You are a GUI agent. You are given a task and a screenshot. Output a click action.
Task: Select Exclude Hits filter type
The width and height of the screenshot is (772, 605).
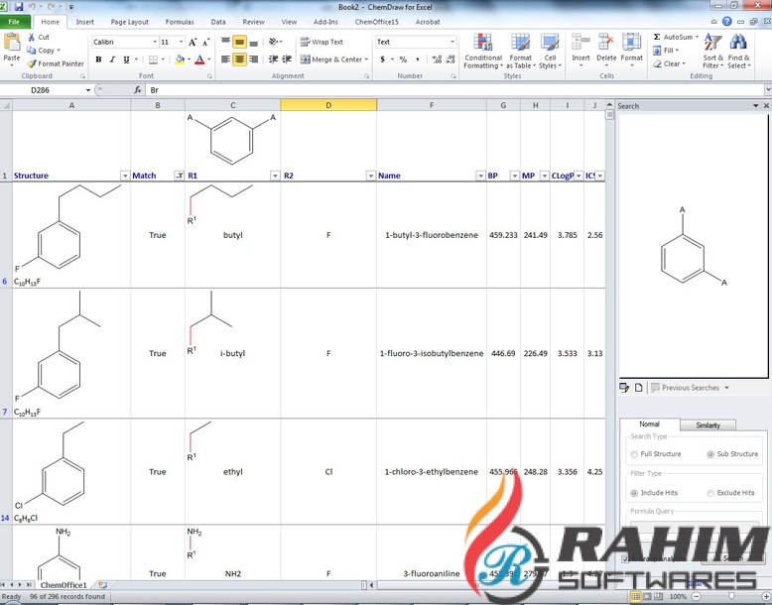point(710,493)
